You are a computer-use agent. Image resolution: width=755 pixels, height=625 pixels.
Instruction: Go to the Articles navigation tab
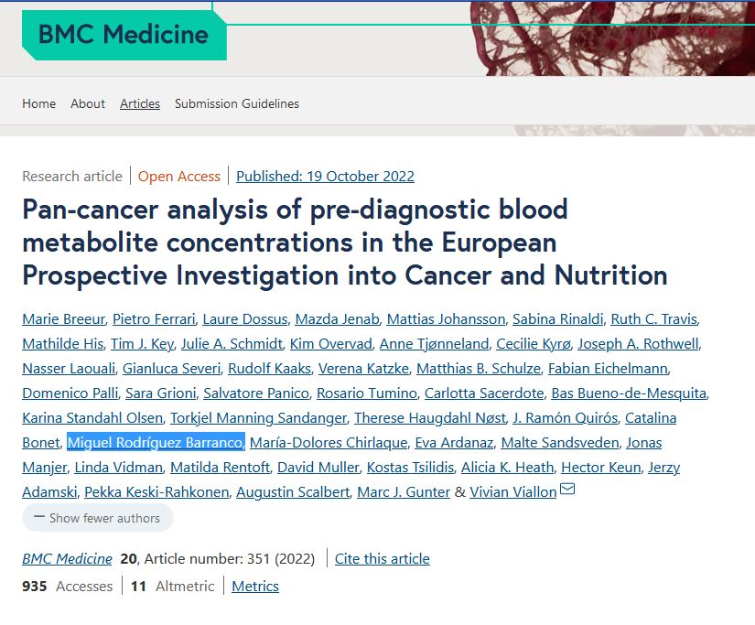coord(140,103)
